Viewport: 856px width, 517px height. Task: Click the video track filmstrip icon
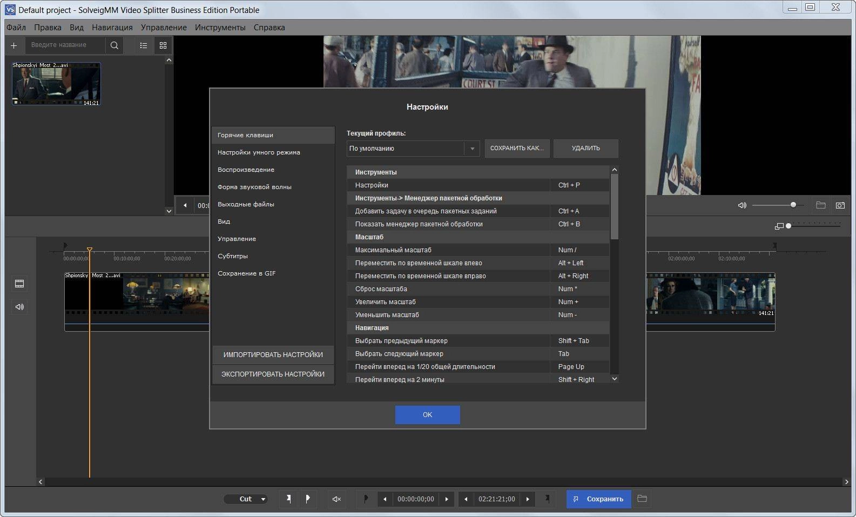click(20, 284)
